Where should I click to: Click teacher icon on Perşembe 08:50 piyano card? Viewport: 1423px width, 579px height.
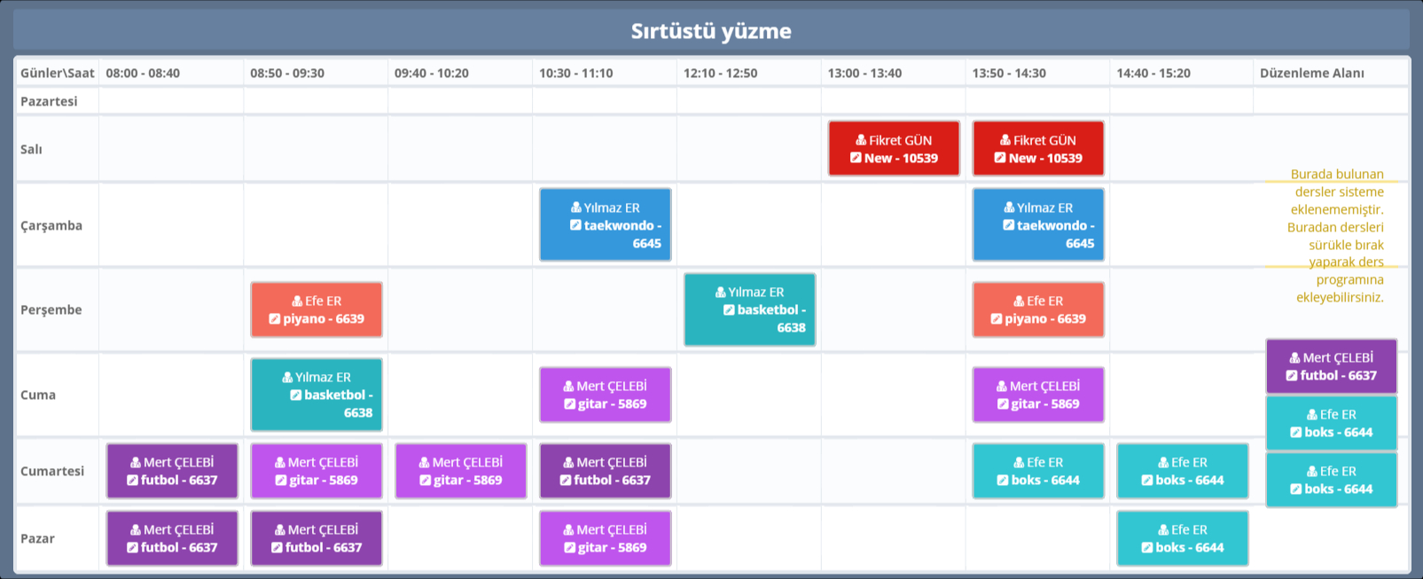tap(297, 301)
